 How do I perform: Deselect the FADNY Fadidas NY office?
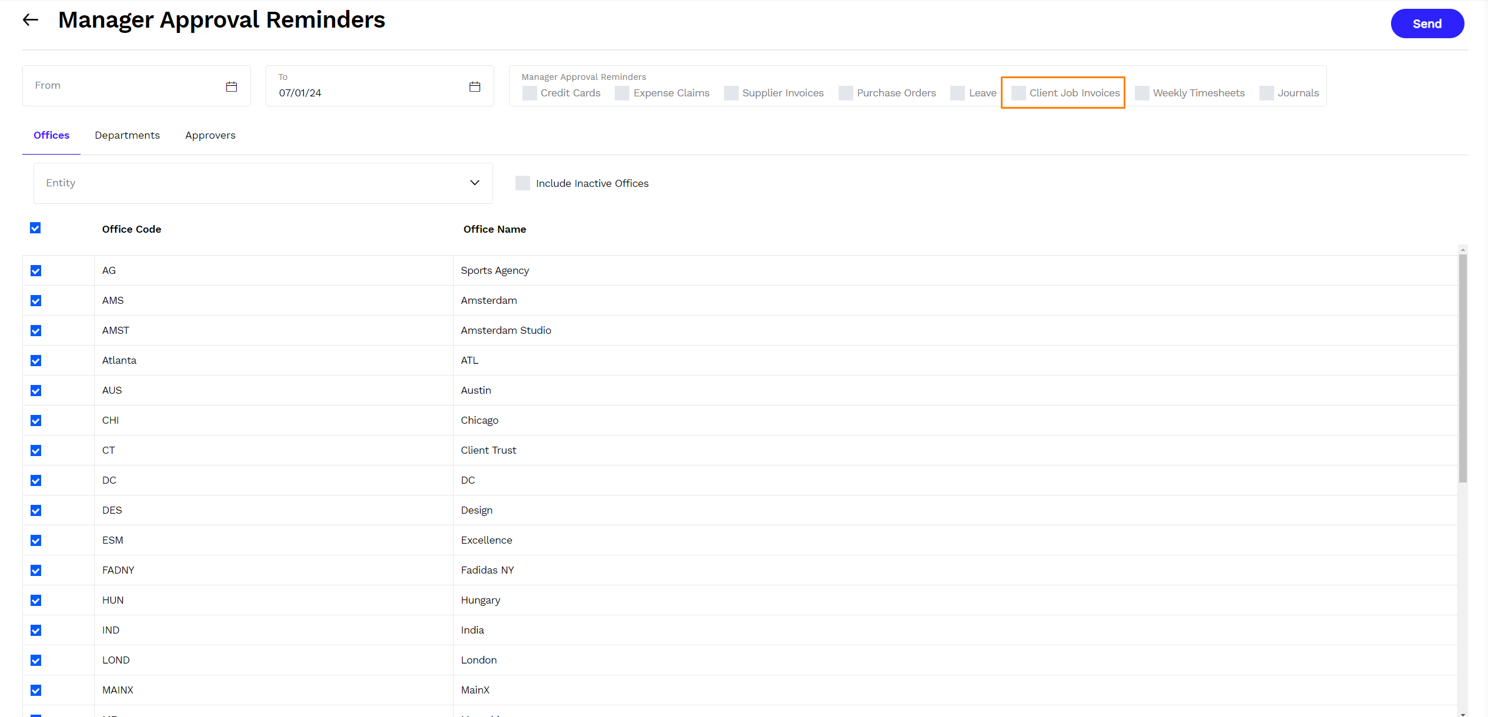tap(36, 571)
